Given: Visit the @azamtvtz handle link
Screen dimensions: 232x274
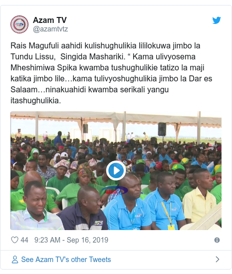Looking at the screenshot, I should tap(50, 29).
